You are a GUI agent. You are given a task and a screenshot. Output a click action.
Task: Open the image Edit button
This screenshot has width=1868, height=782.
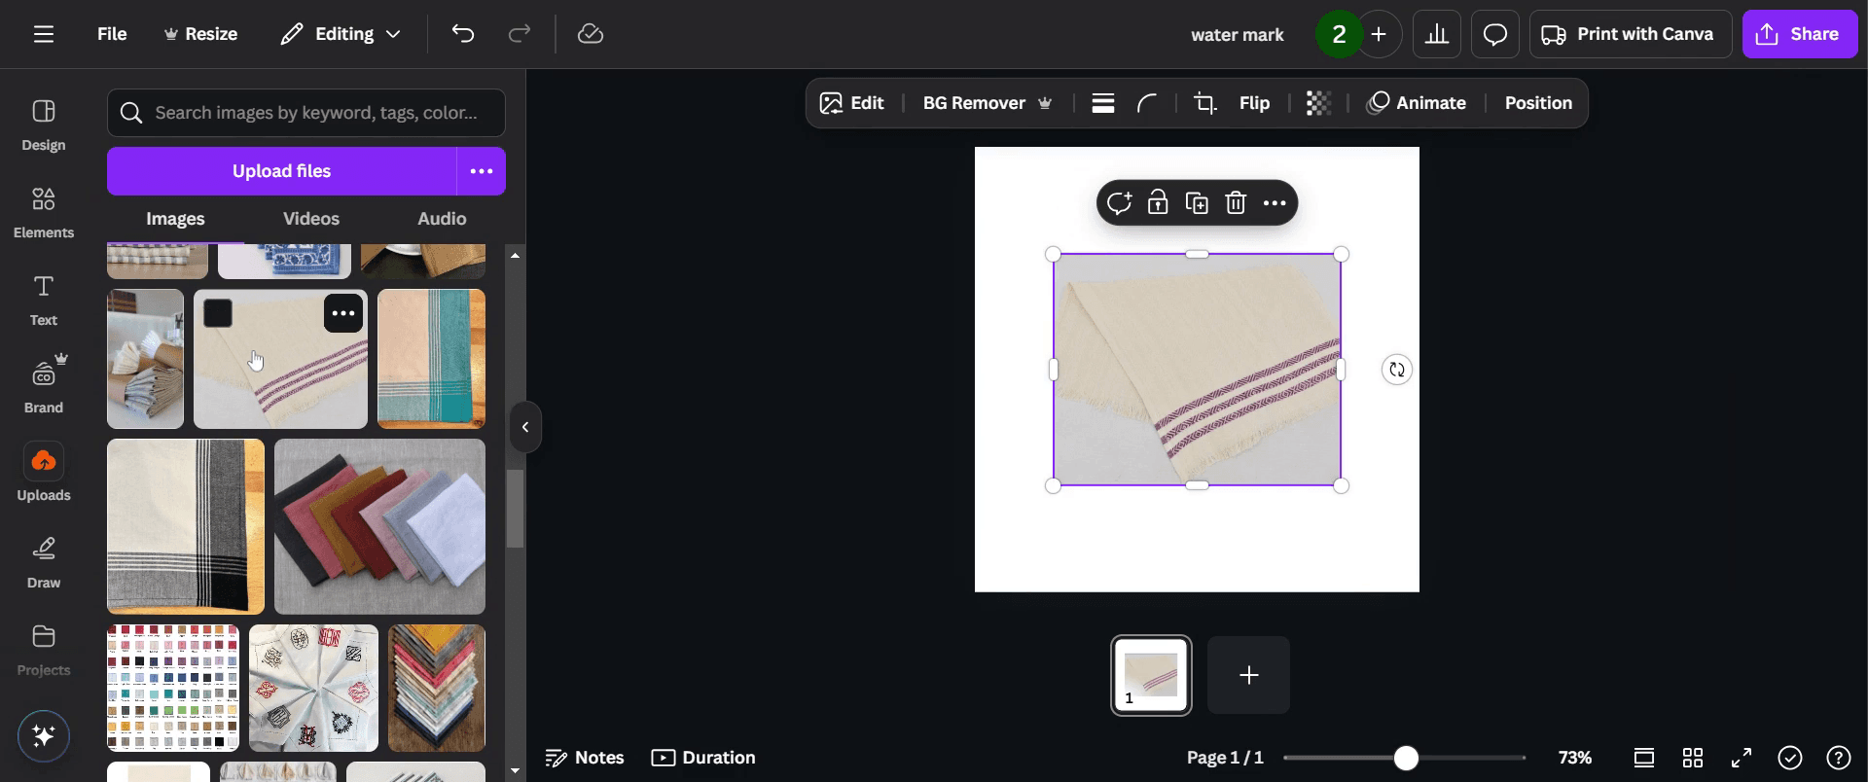coord(851,103)
